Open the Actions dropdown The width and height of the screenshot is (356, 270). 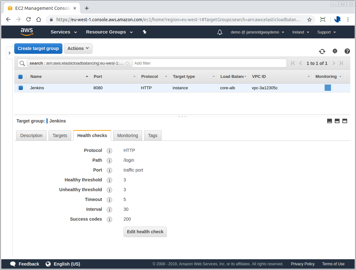click(x=78, y=48)
